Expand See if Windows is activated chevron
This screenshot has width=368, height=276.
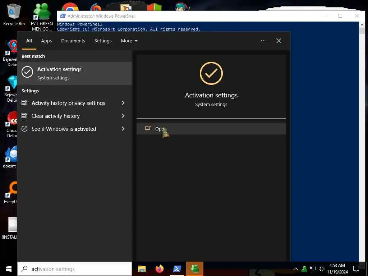[x=123, y=129]
